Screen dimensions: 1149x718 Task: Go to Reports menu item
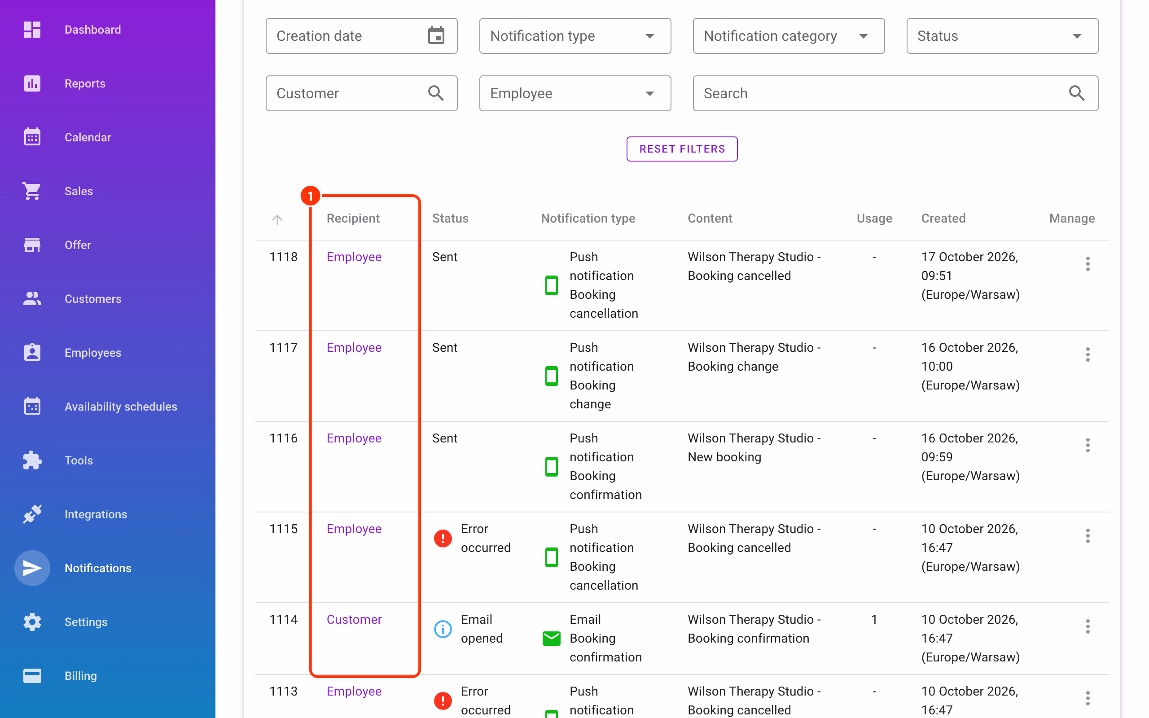(x=85, y=83)
